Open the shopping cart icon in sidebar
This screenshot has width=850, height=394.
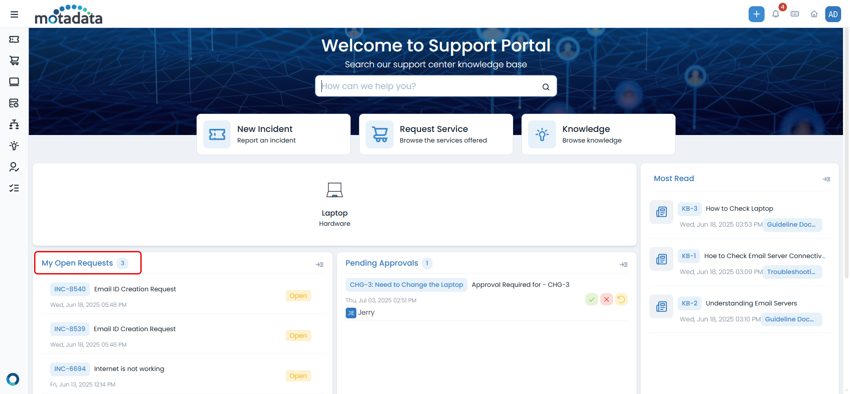coord(14,61)
